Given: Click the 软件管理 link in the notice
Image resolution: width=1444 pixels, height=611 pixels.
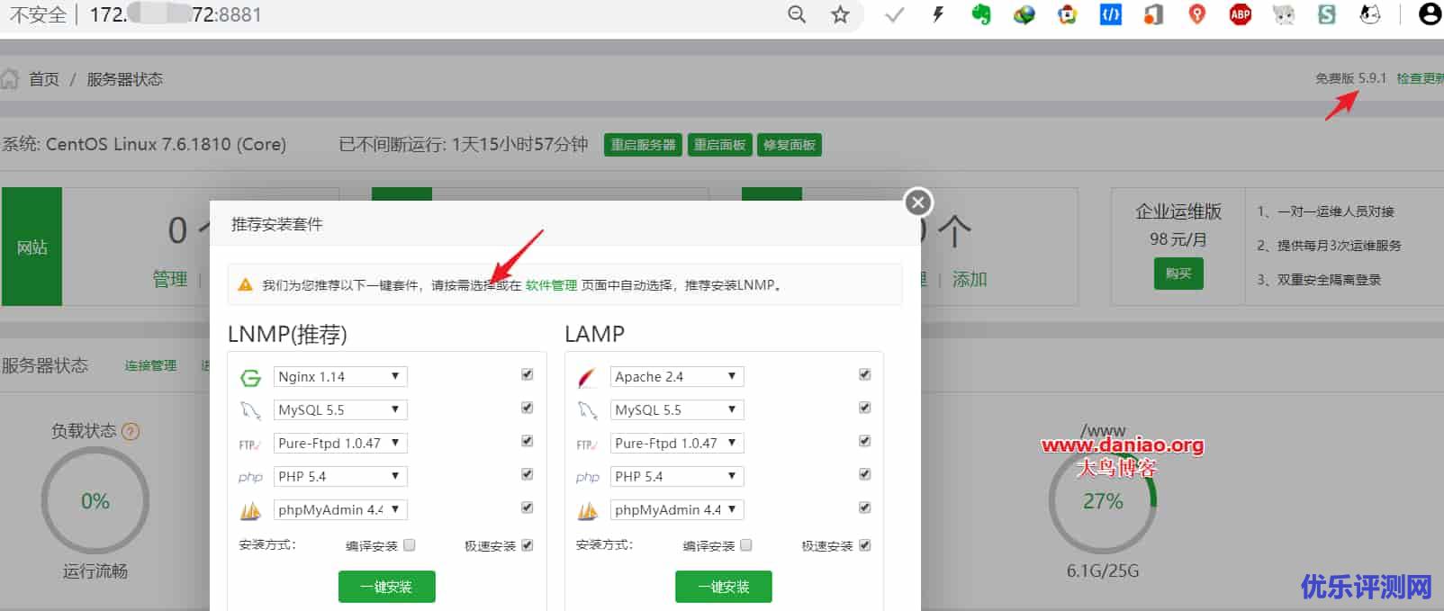Looking at the screenshot, I should point(551,285).
